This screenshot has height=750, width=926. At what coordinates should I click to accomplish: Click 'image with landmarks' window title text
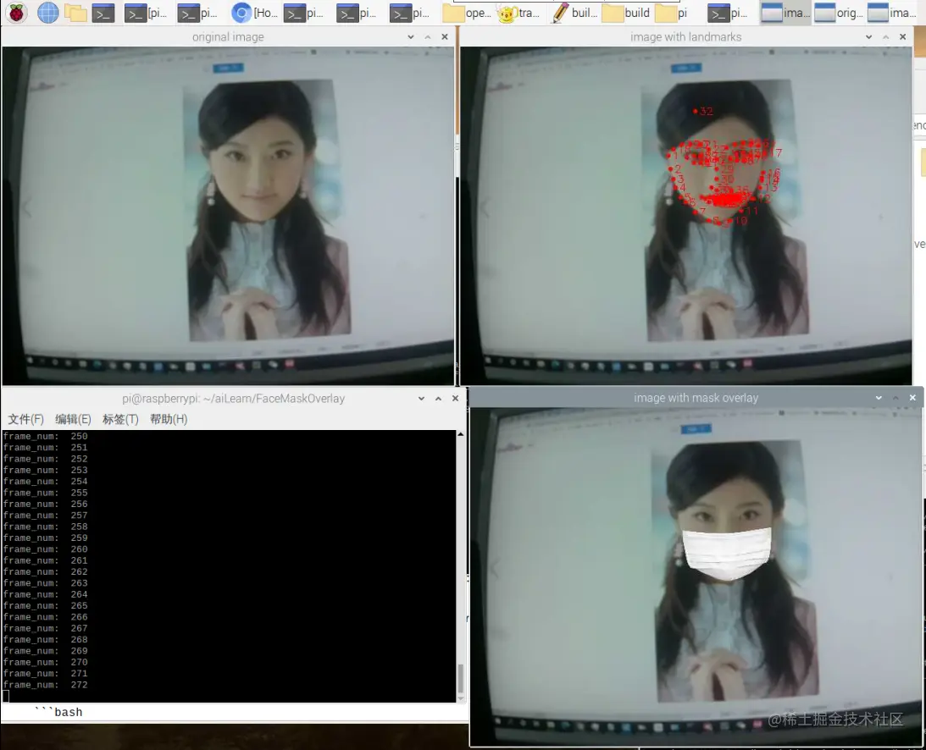685,36
